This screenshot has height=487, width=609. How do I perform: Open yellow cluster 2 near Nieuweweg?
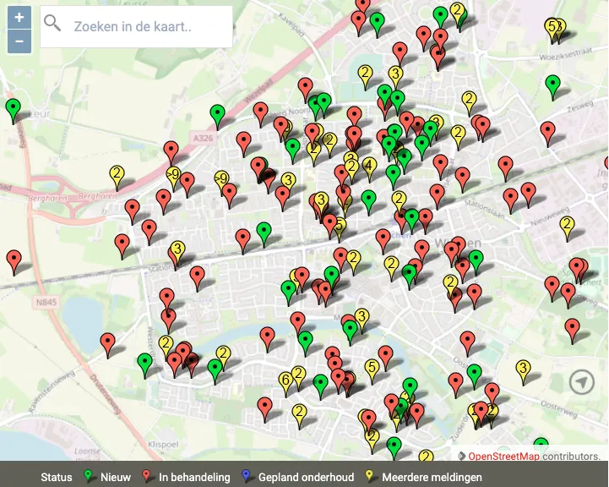(x=567, y=226)
